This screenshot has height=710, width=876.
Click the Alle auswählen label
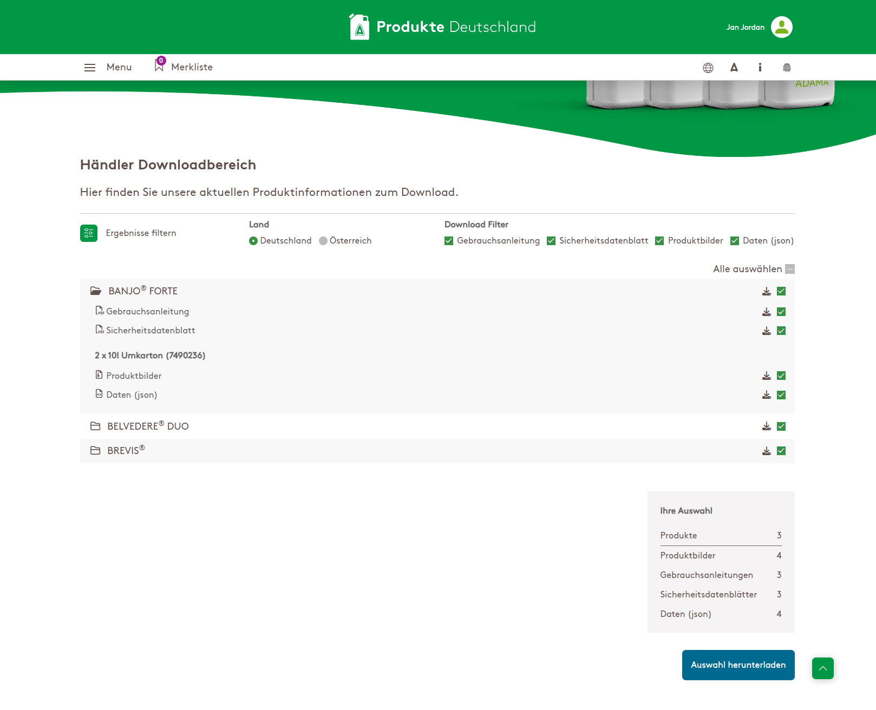tap(747, 269)
